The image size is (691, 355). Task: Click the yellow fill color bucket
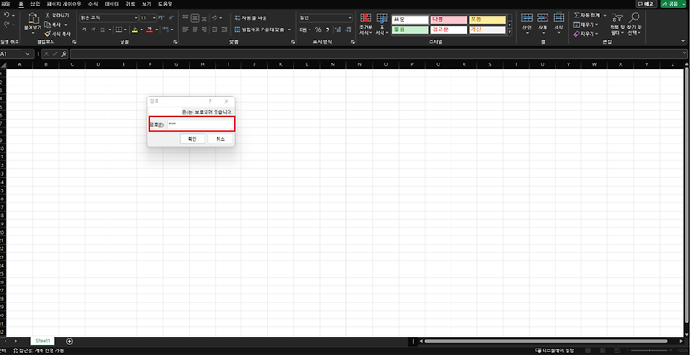(135, 29)
